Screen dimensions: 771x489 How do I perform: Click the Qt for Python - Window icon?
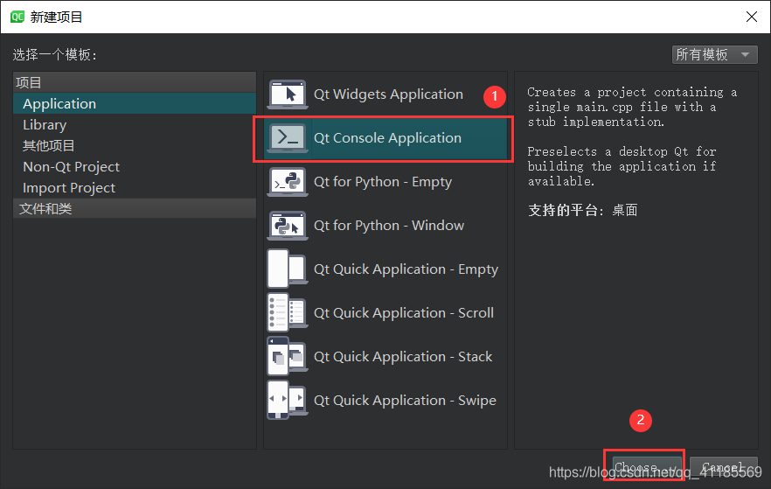pyautogui.click(x=288, y=226)
